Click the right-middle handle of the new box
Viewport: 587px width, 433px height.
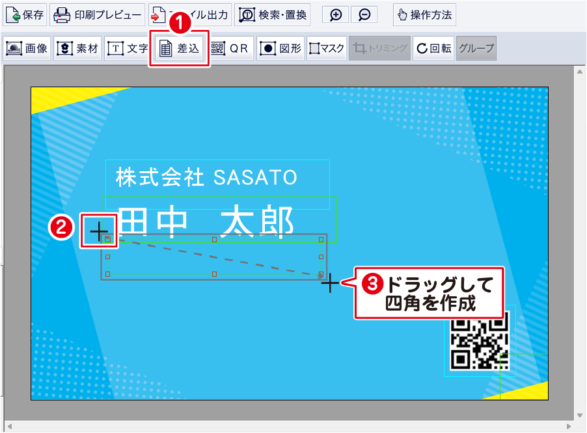coord(321,257)
